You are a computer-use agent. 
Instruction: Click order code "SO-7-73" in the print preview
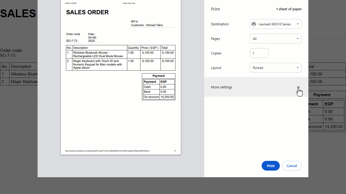(72, 41)
